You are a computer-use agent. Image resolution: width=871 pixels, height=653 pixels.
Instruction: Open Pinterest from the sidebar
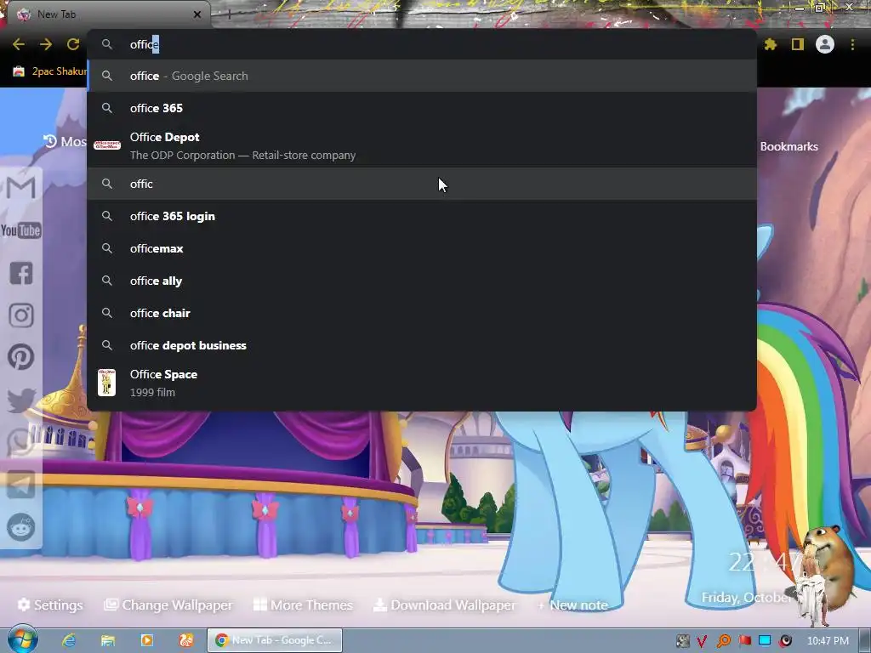click(x=21, y=357)
